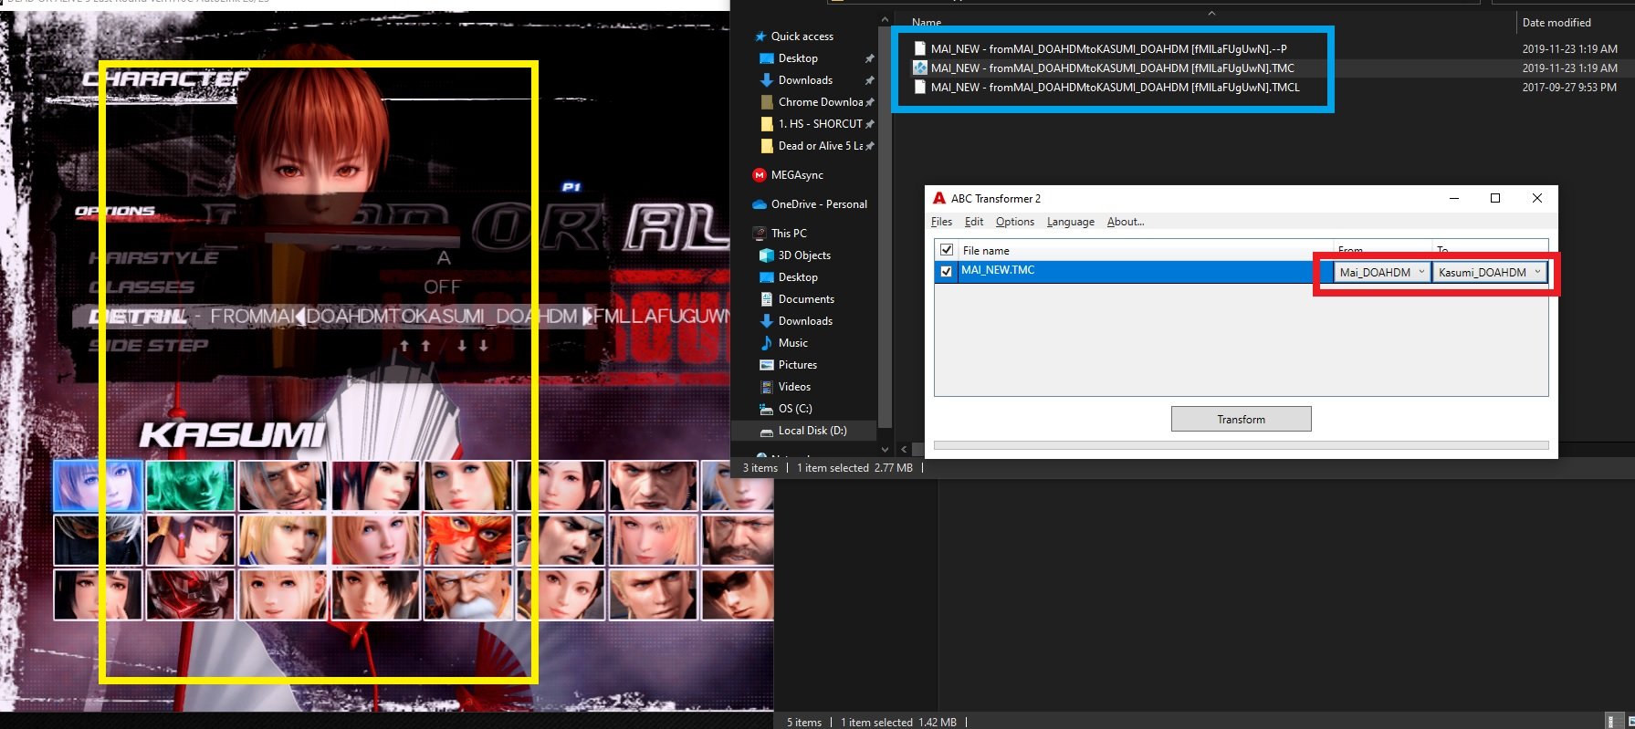The height and width of the screenshot is (729, 1635).
Task: Click the Dead or Alive 5 folder icon
Action: point(767,146)
